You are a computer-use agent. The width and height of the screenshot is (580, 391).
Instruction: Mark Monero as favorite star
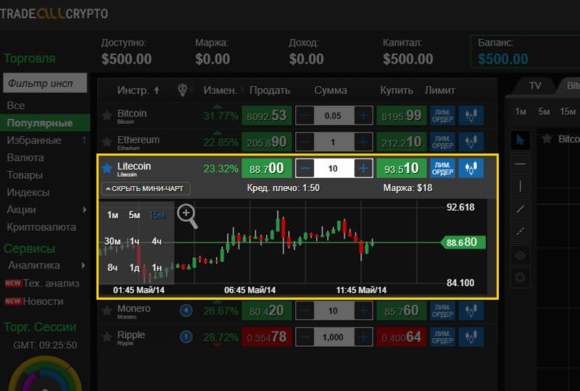[x=107, y=311]
